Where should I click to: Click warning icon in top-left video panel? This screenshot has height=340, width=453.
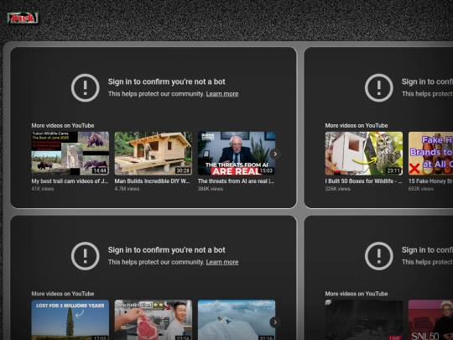click(x=86, y=88)
